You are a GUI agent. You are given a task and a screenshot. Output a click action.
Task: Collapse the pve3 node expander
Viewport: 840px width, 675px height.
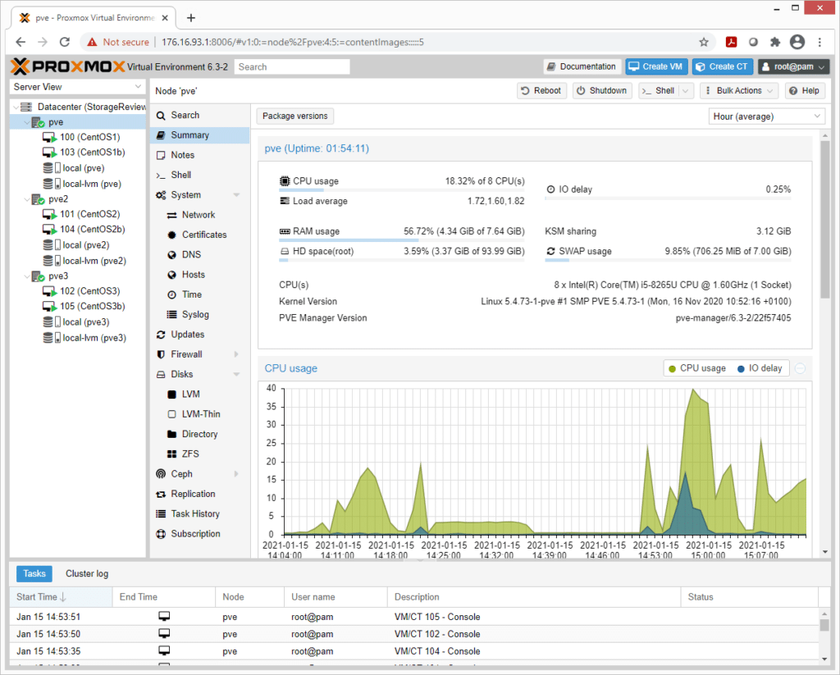pyautogui.click(x=27, y=276)
